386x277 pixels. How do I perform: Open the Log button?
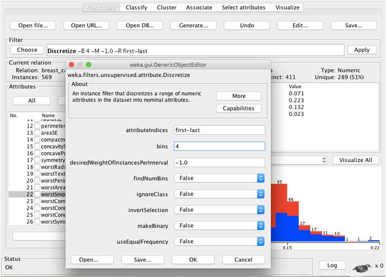(x=332, y=265)
